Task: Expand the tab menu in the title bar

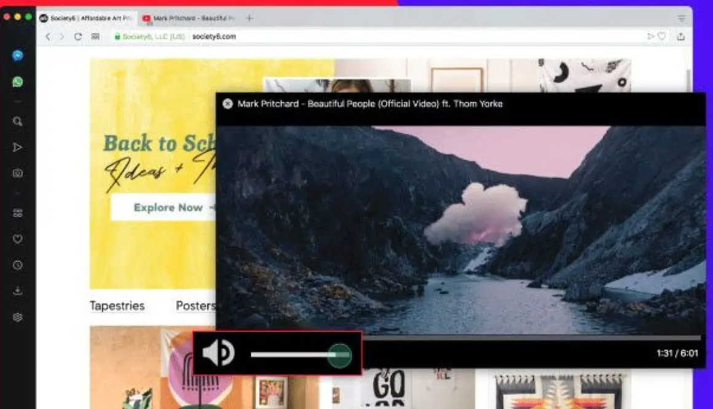Action: point(681,18)
